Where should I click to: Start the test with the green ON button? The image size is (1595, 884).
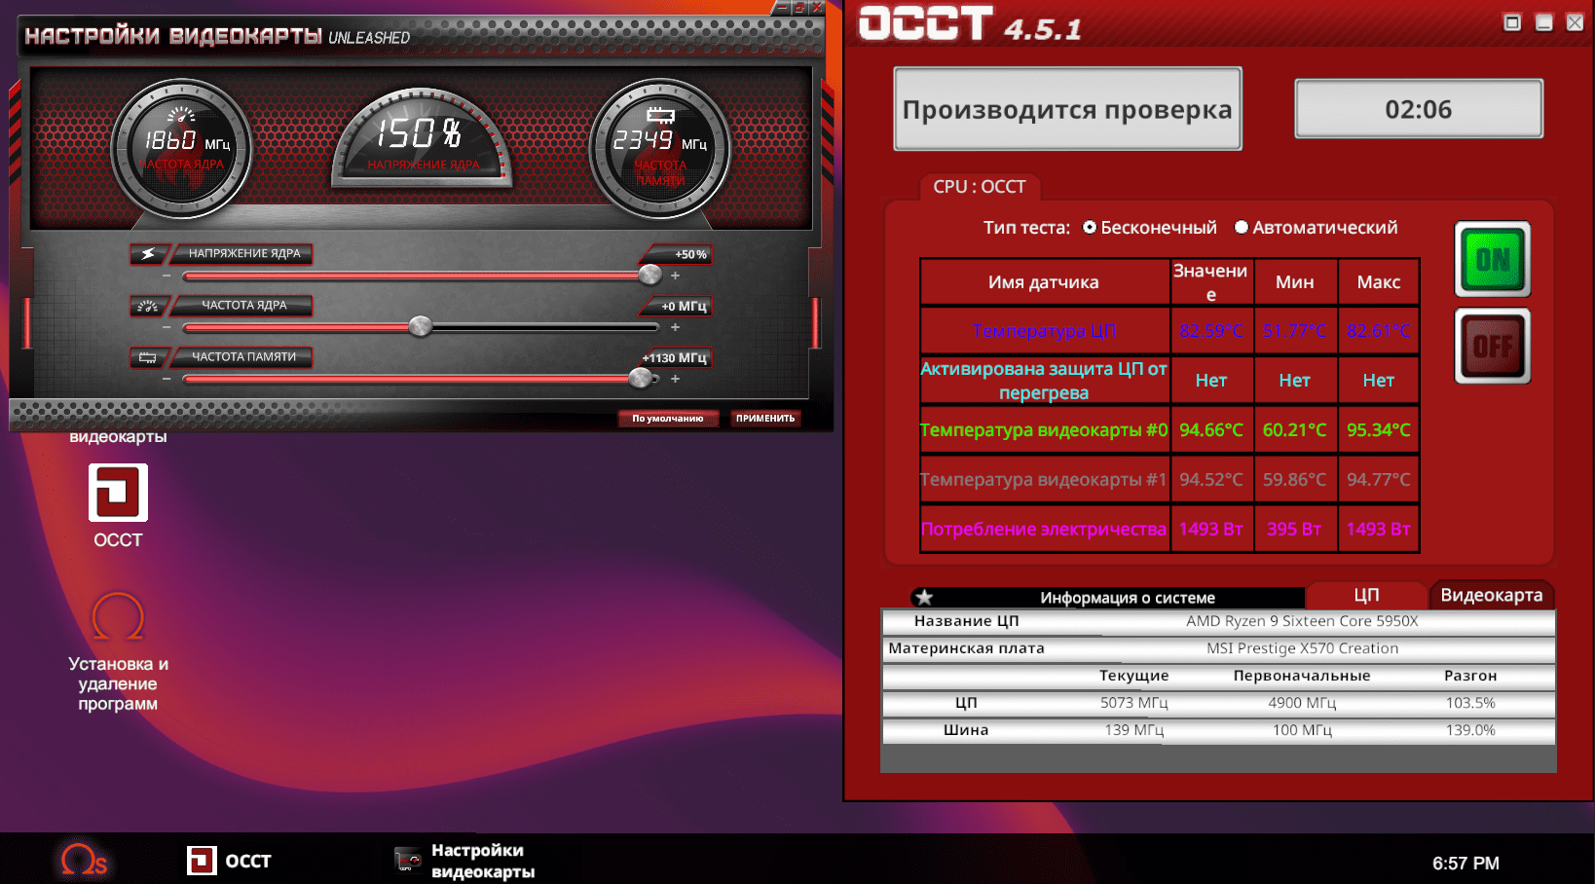click(x=1493, y=259)
